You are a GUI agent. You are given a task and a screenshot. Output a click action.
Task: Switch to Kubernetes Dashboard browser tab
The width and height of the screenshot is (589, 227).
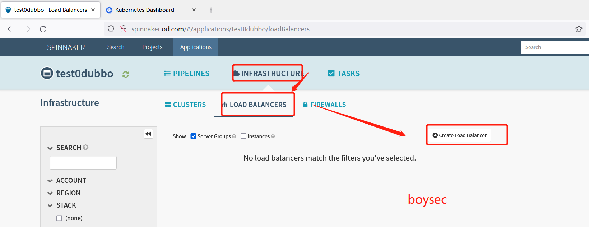(x=145, y=10)
